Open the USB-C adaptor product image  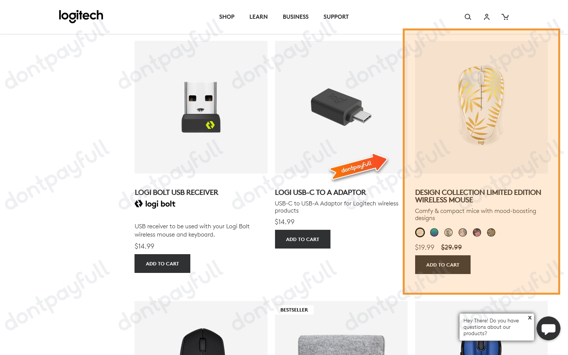[341, 107]
